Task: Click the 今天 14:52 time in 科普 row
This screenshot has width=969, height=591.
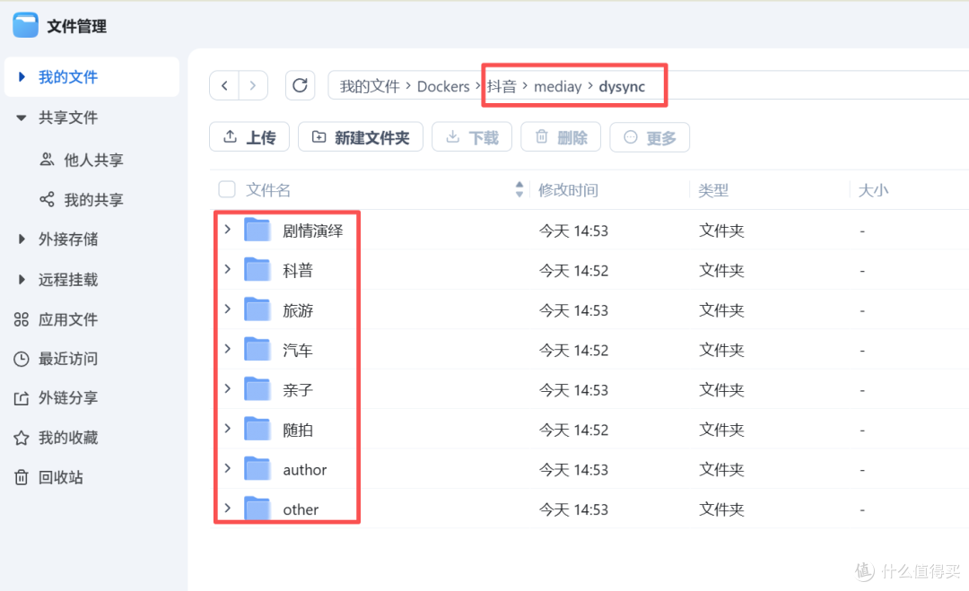Action: click(x=573, y=271)
